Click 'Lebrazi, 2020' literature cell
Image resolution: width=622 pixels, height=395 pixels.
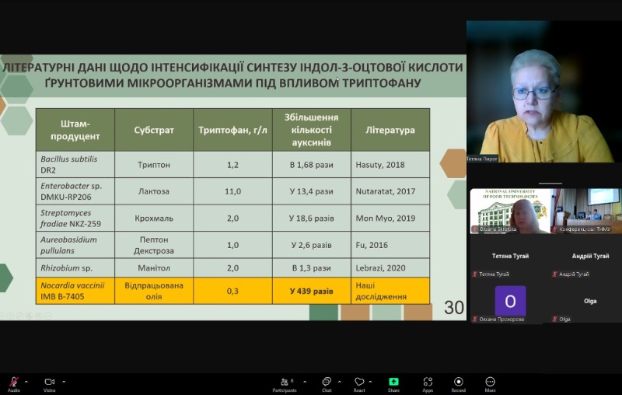pos(390,267)
